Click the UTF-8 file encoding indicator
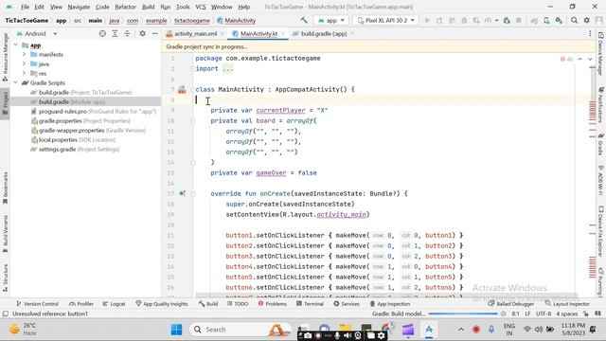The image size is (606, 341). tap(544, 314)
